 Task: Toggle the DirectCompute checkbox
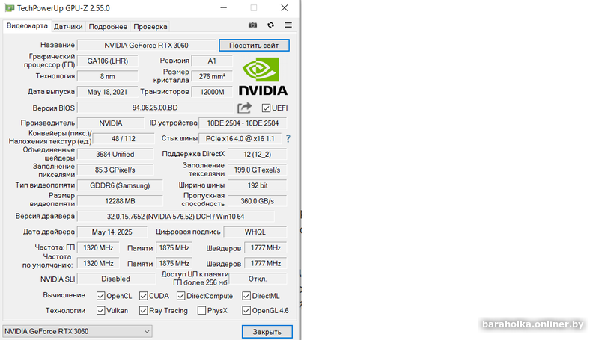180,296
